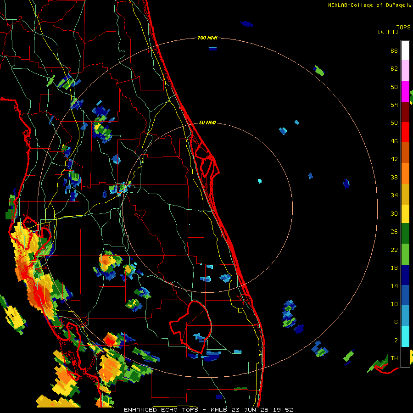Pick the light green swatch near 22

point(405,254)
